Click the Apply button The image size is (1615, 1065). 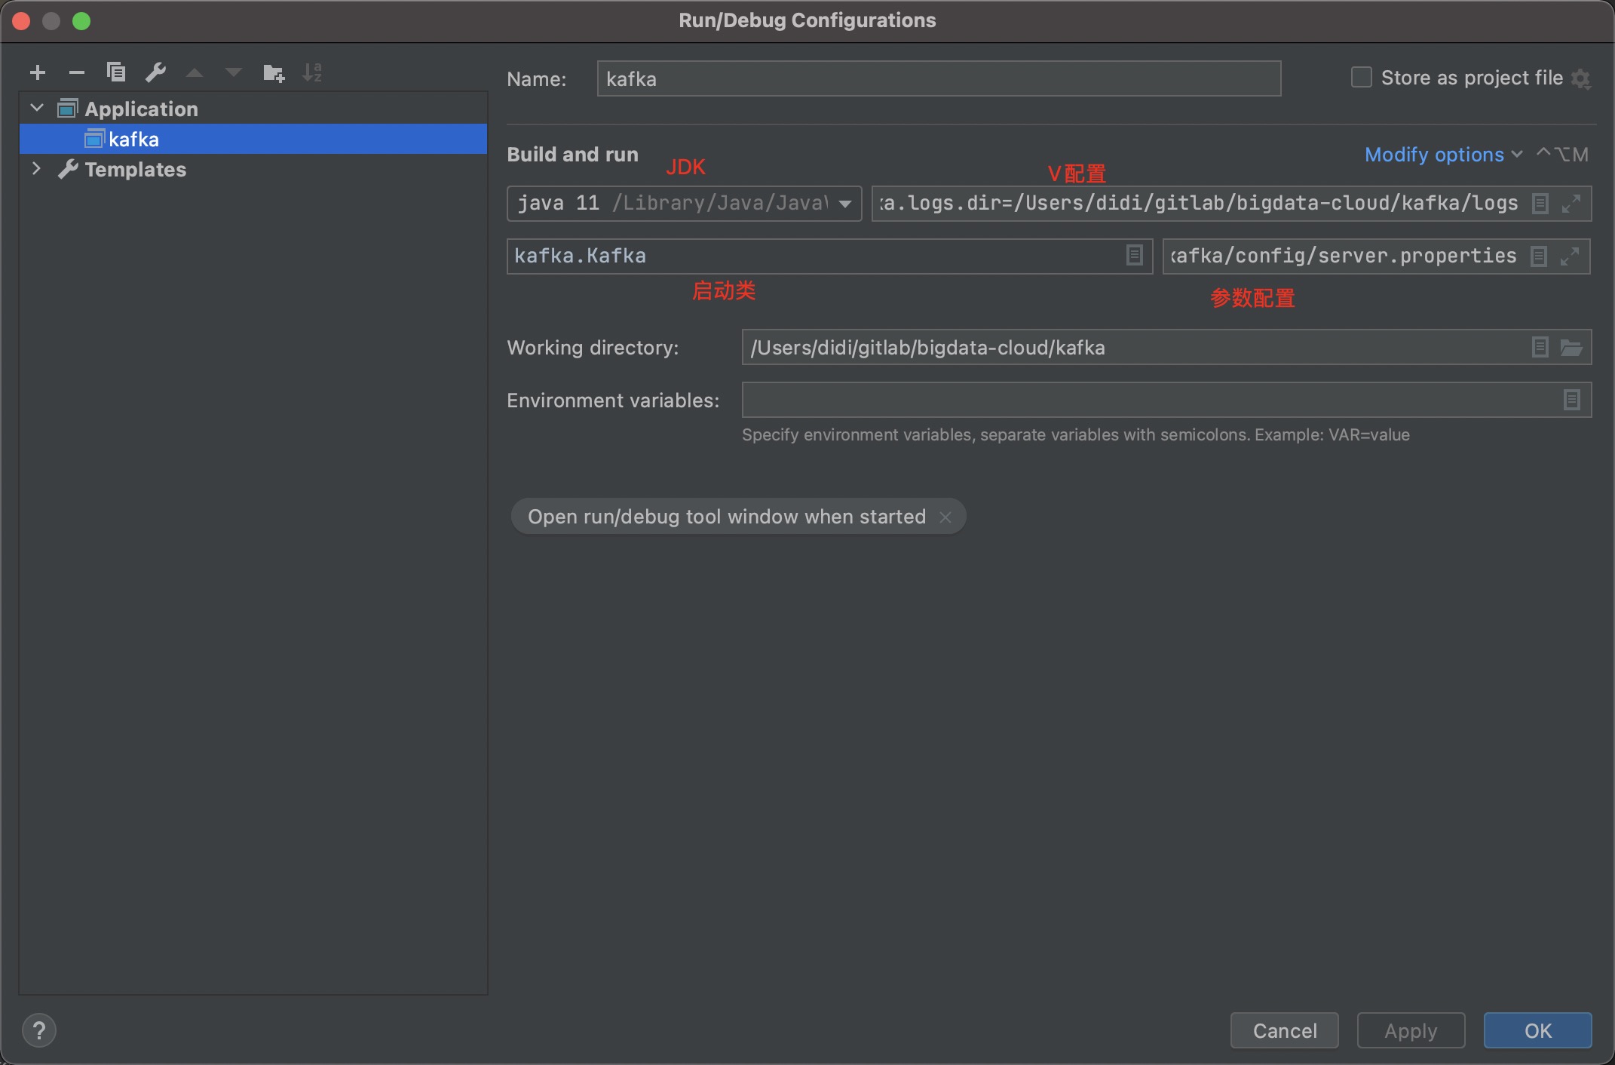coord(1409,1030)
